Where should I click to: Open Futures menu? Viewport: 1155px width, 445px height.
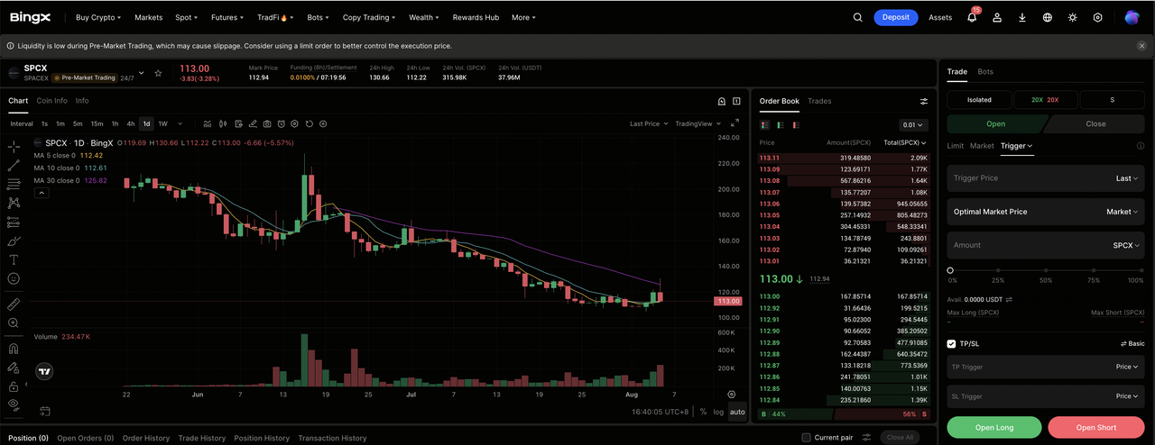pyautogui.click(x=227, y=17)
